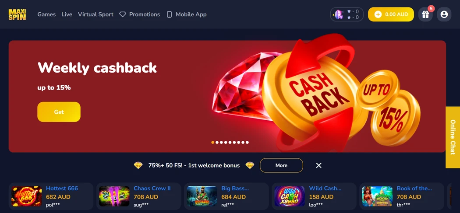The height and width of the screenshot is (213, 460).
Task: Open the Chaos Crew II game link
Action: click(x=152, y=189)
